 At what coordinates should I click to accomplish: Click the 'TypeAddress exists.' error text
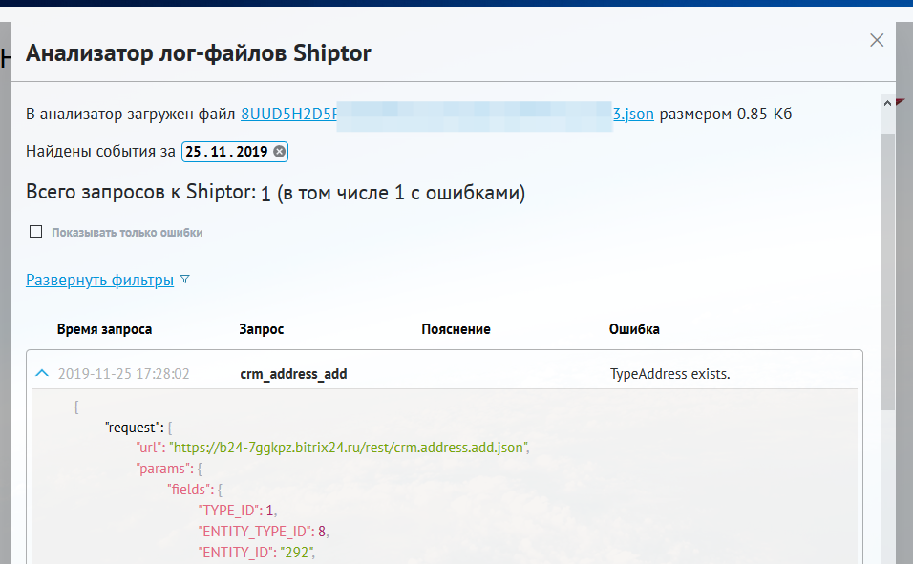(x=669, y=374)
